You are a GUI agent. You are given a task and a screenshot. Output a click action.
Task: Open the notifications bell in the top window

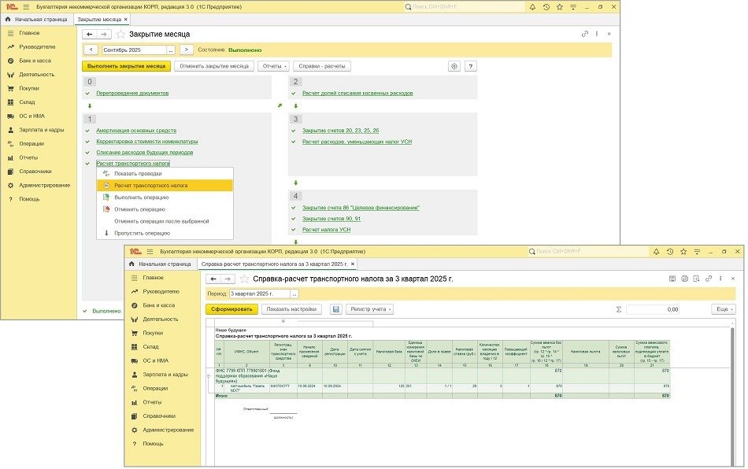pyautogui.click(x=532, y=6)
